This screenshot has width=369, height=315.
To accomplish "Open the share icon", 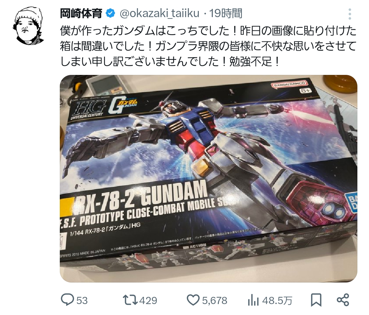I will point(343,300).
